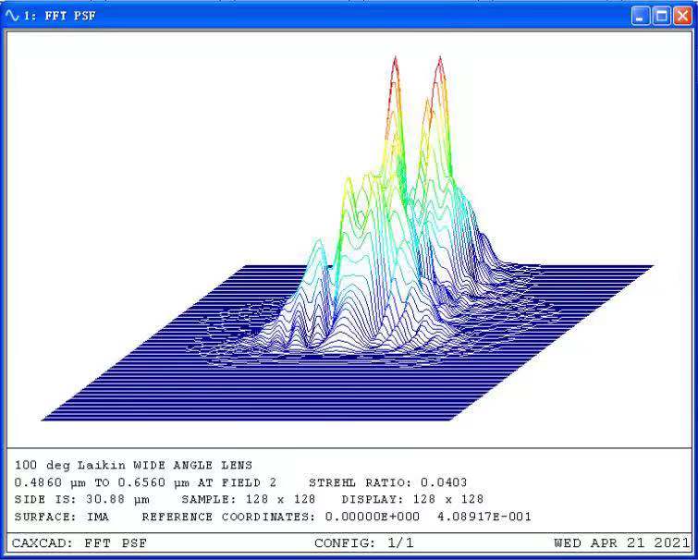The width and height of the screenshot is (698, 560).
Task: Click the 'SIDE IS: 30.88 µm' text
Action: (81, 500)
